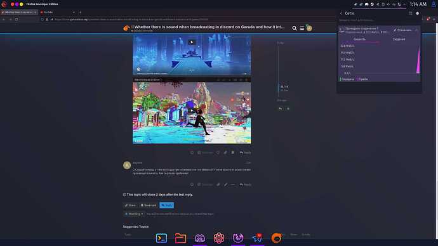The width and height of the screenshot is (438, 246).
Task: Click the topic title heading link
Action: pos(209,27)
